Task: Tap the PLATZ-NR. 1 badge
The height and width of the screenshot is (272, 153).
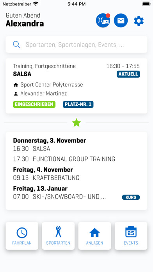Action: (x=78, y=104)
